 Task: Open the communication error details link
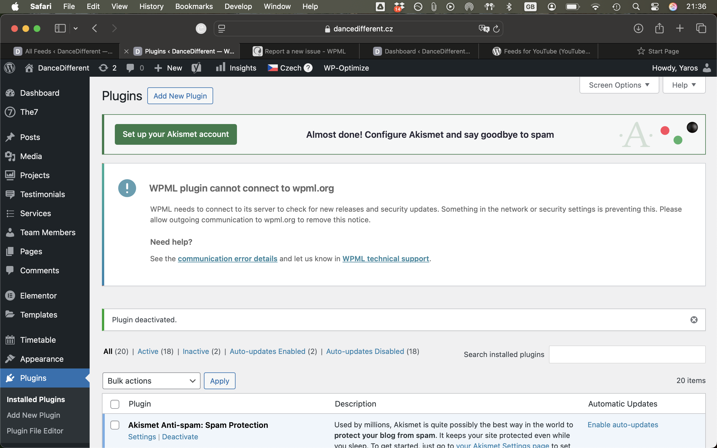(227, 259)
